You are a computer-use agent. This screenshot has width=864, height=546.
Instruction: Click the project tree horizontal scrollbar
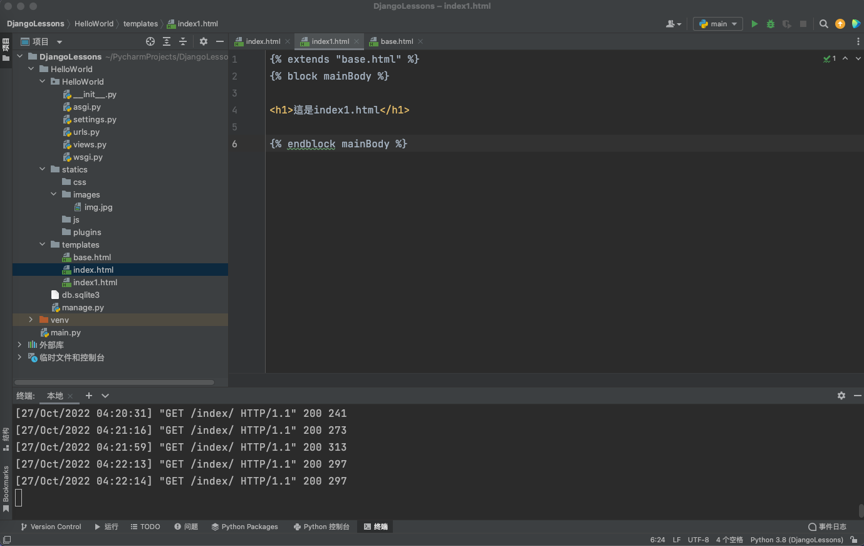pos(114,382)
